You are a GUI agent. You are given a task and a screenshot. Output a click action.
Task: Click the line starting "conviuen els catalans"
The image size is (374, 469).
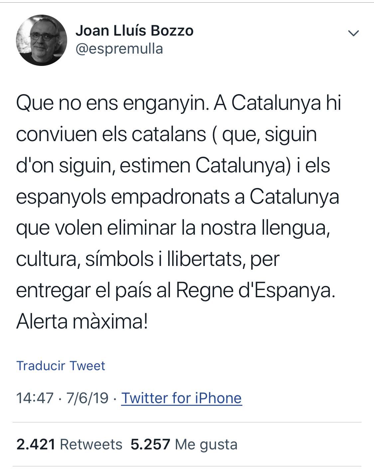[x=166, y=135]
